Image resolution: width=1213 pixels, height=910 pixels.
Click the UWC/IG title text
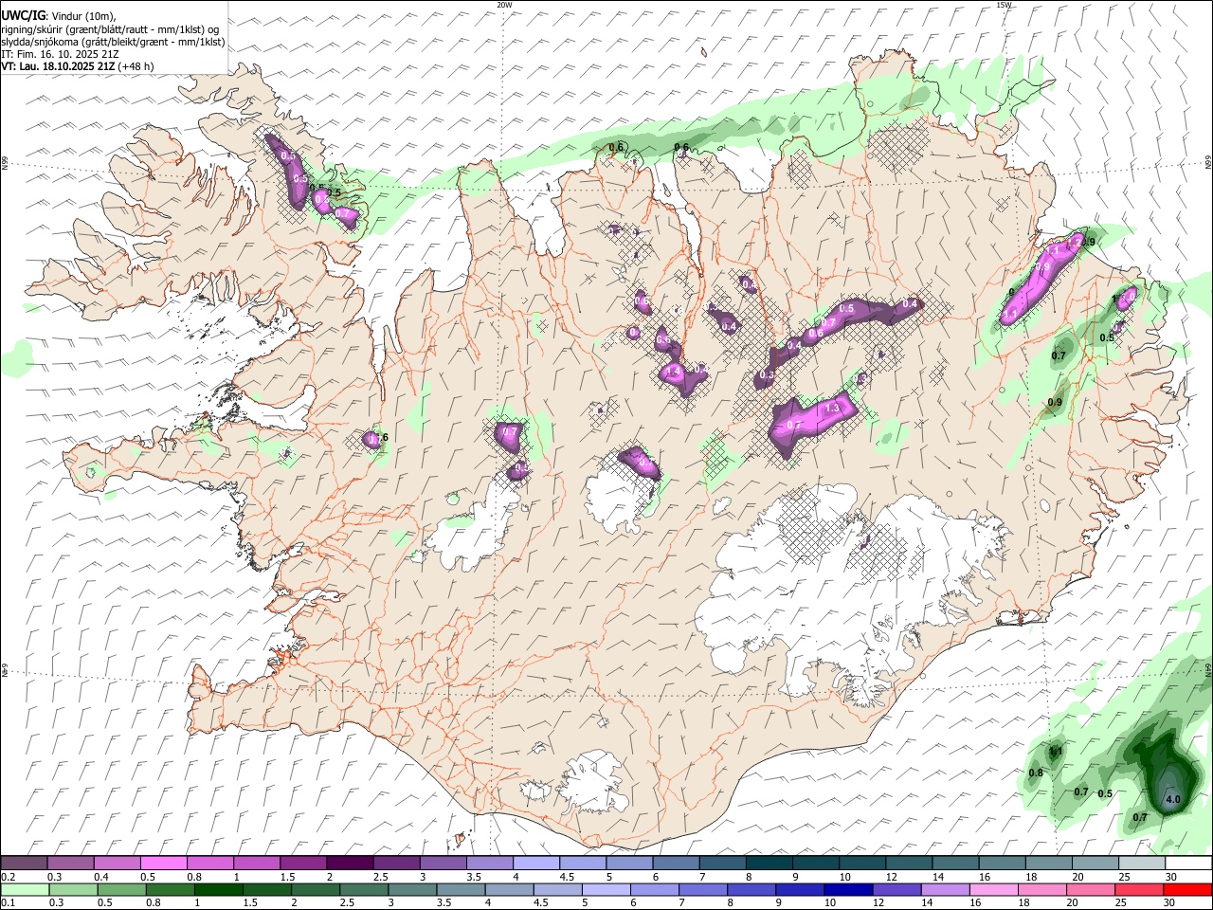(x=23, y=16)
